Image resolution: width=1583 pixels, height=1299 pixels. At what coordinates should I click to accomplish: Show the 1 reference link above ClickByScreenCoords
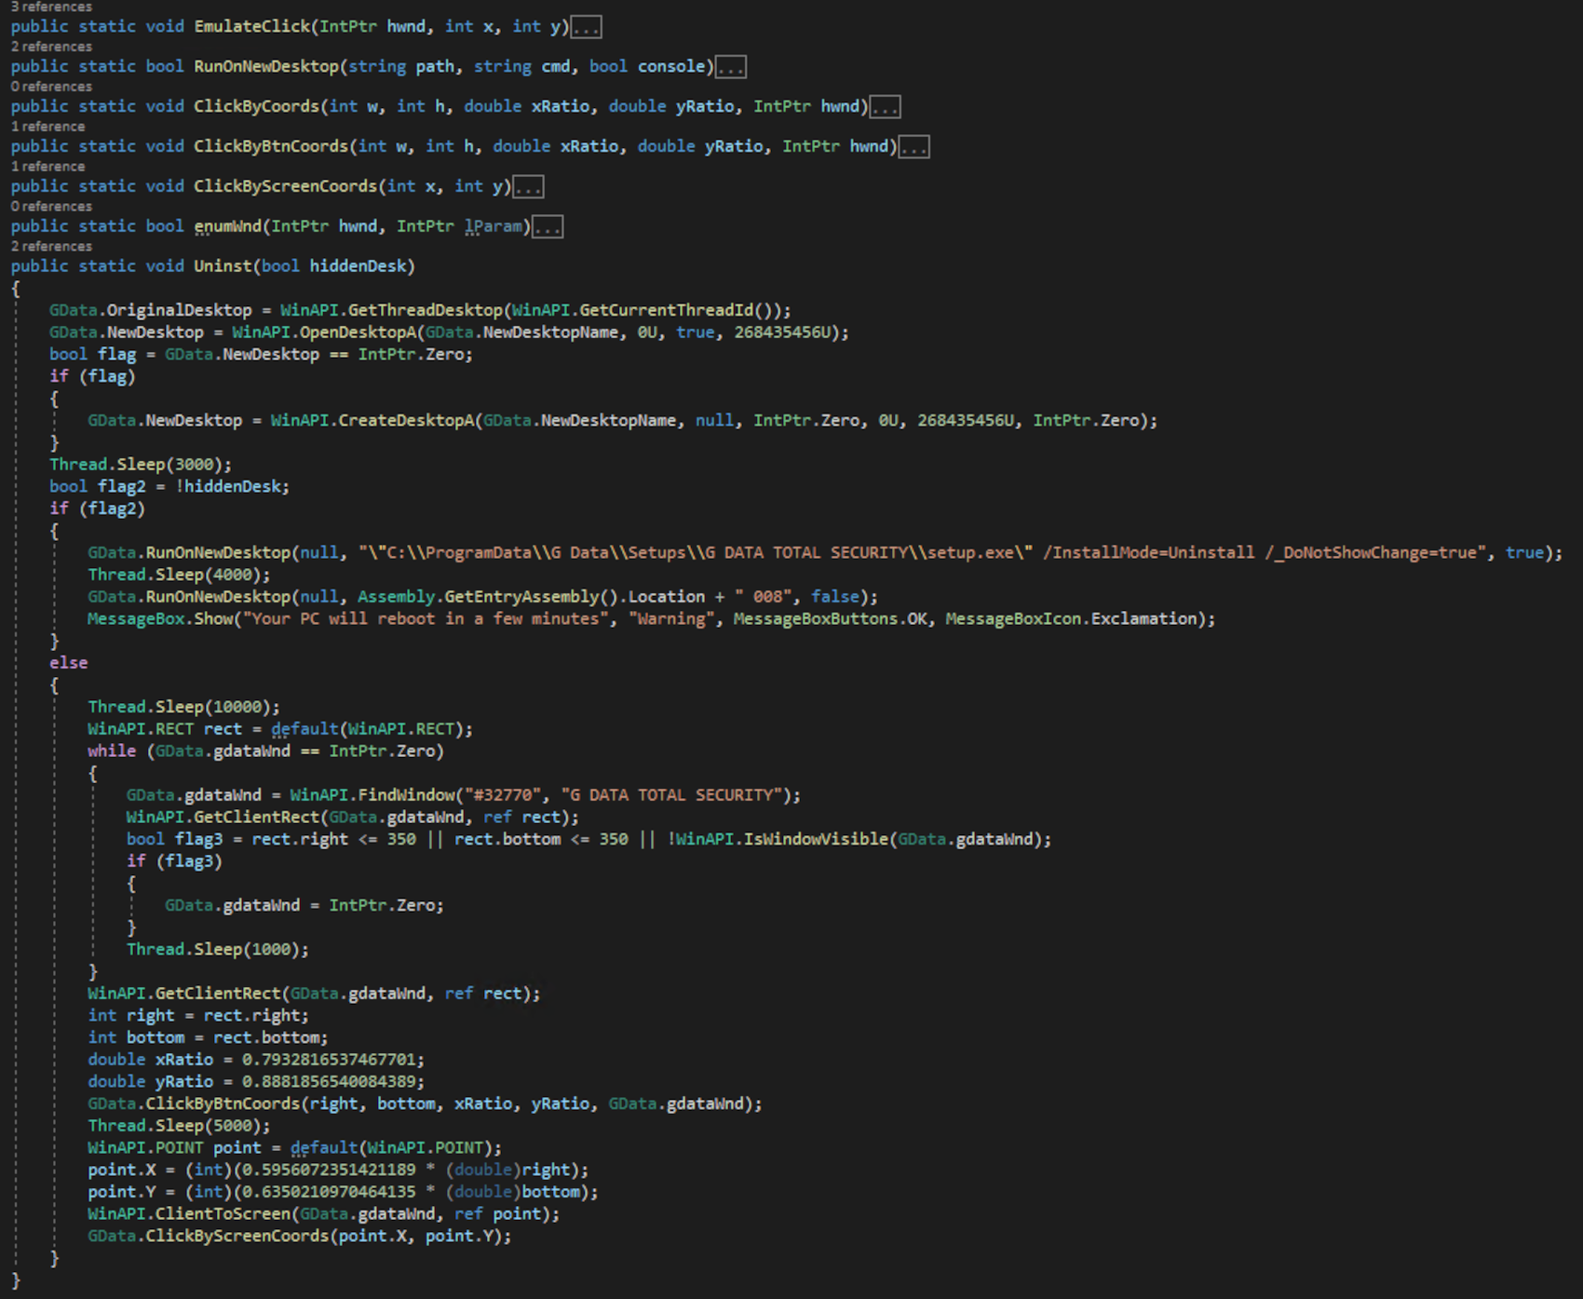[x=47, y=167]
